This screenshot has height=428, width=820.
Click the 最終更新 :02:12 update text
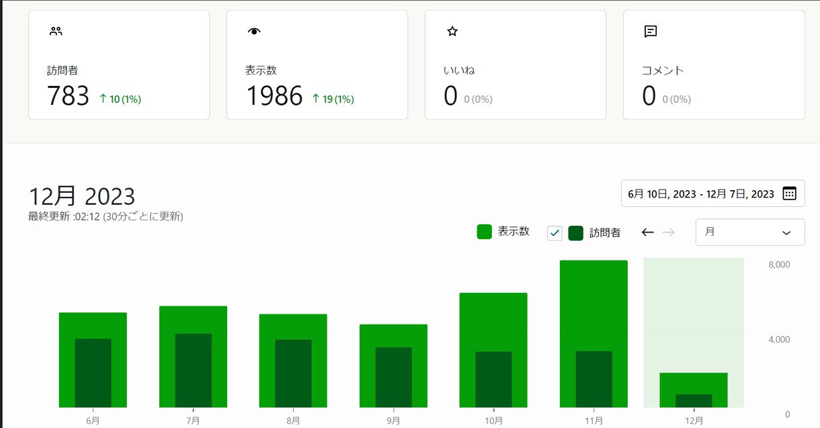[x=106, y=216]
